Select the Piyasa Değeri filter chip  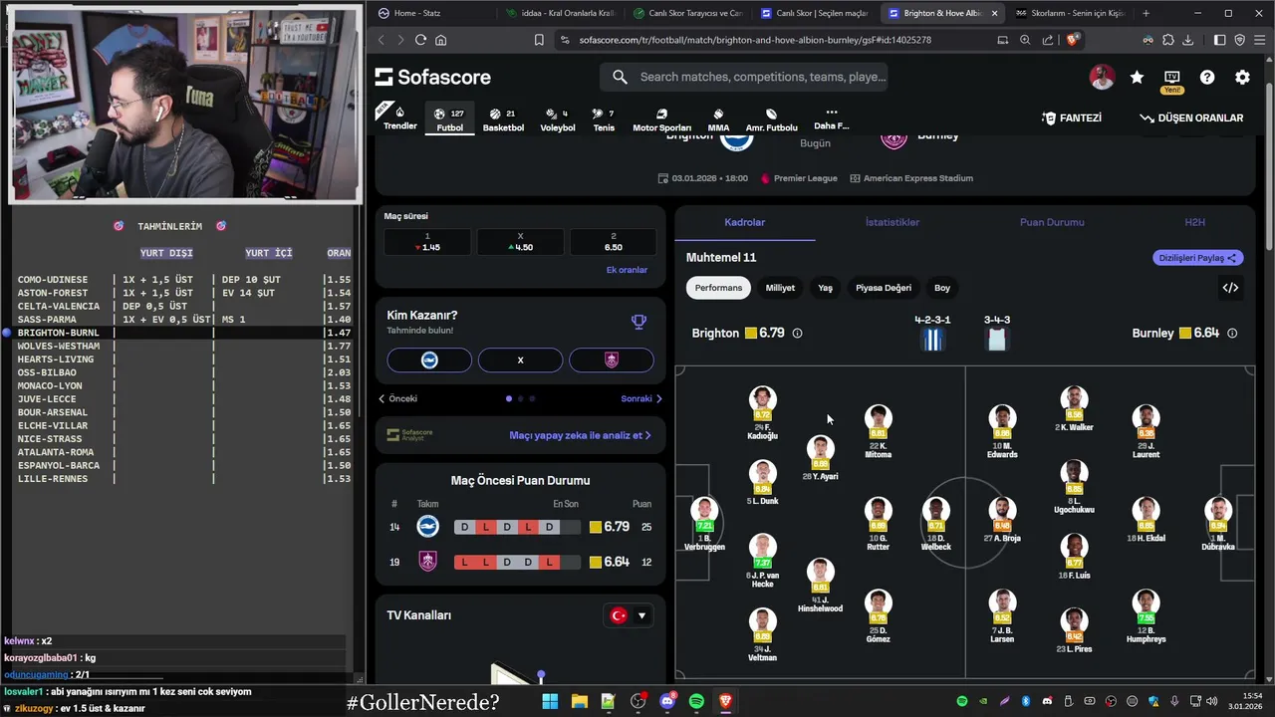point(884,288)
